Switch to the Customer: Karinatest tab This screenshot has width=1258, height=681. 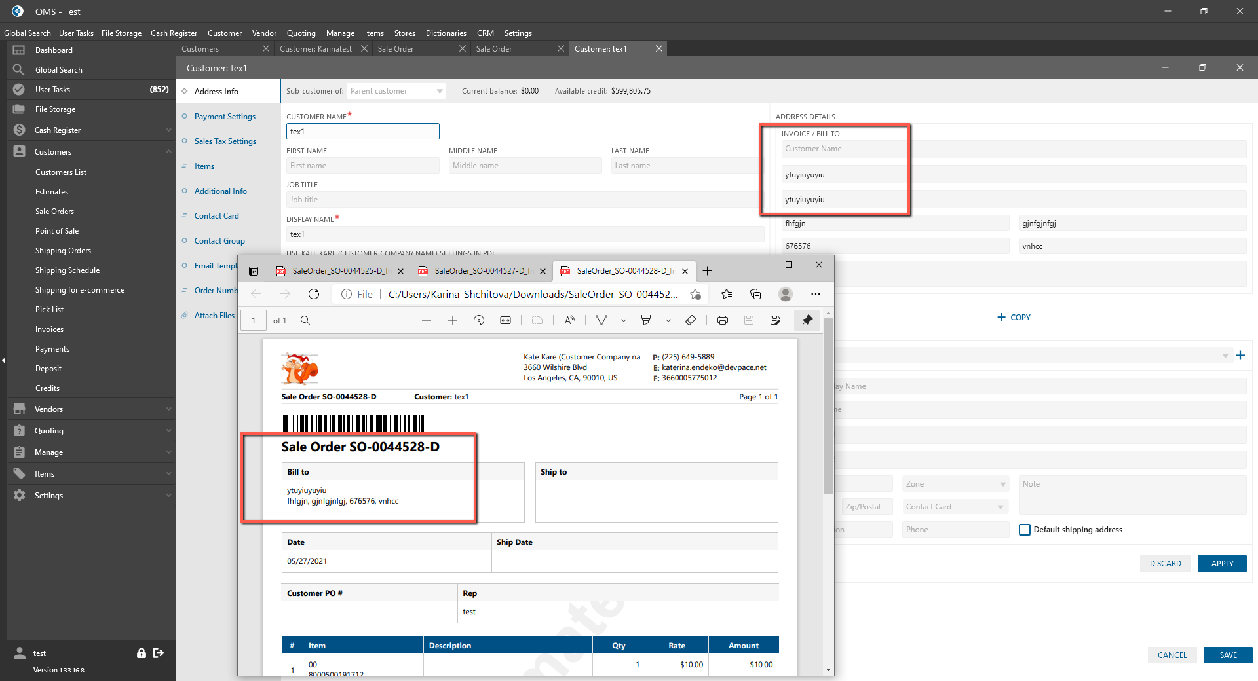click(x=316, y=49)
